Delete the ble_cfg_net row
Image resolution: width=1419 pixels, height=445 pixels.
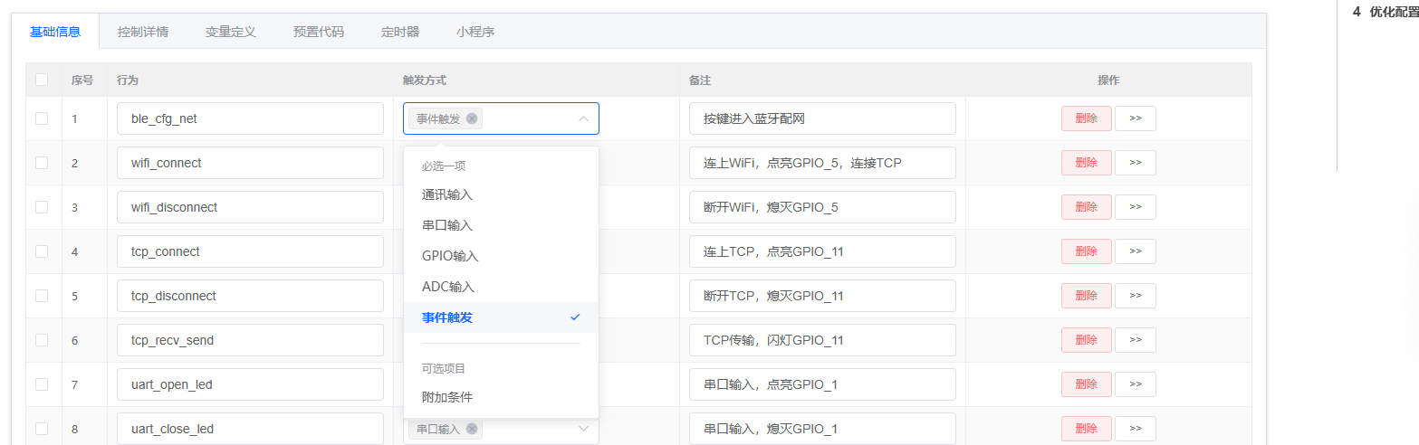pyautogui.click(x=1087, y=118)
